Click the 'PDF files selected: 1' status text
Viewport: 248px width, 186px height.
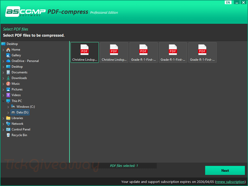[x=124, y=166]
